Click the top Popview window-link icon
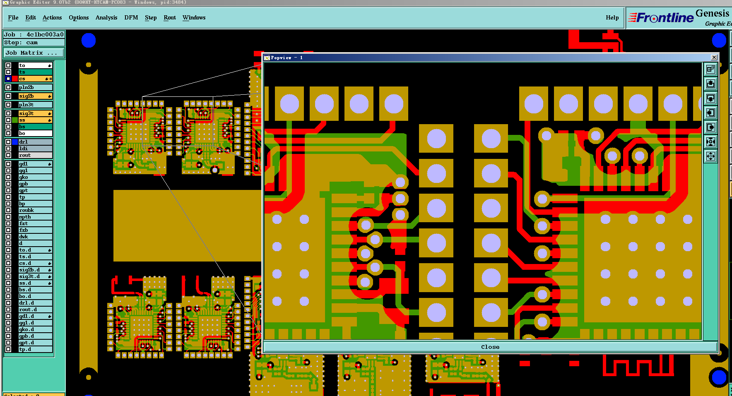Viewport: 732px width, 396px height. coord(710,70)
